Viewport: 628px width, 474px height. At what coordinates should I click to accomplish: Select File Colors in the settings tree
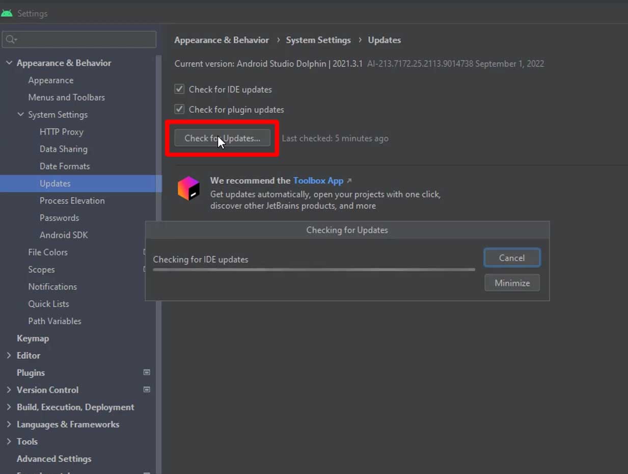coord(48,252)
